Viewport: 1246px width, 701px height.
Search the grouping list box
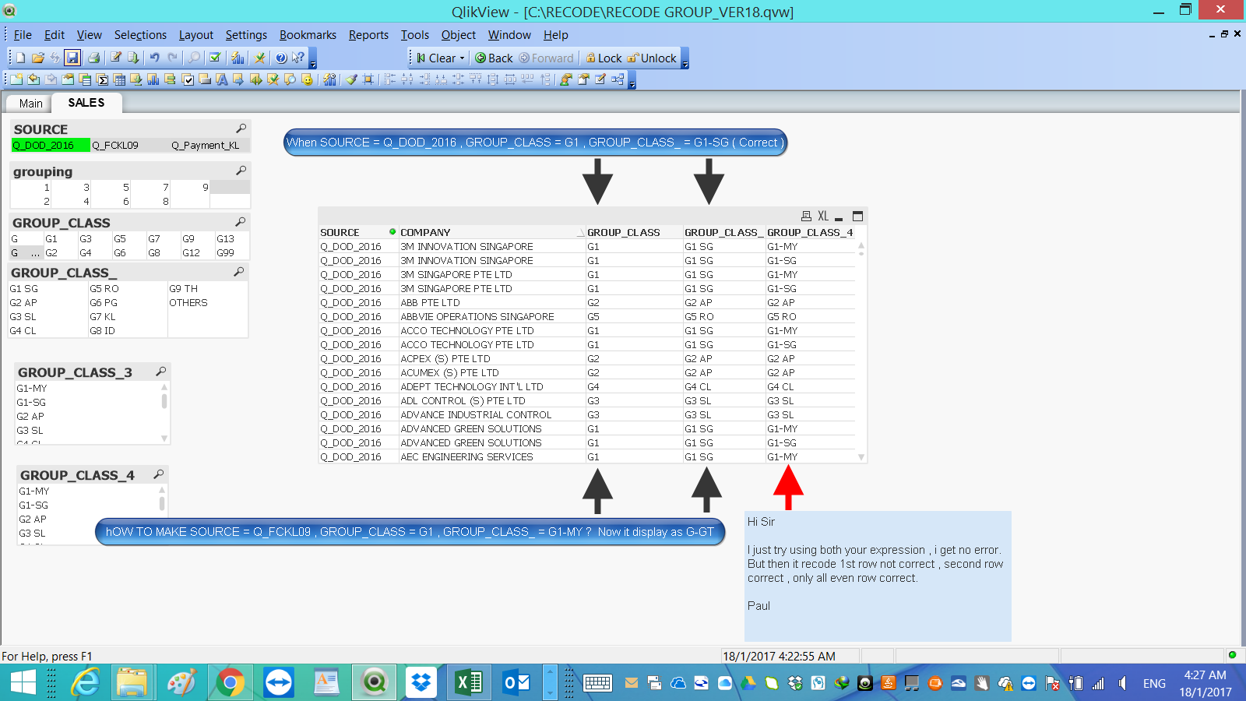(x=241, y=171)
